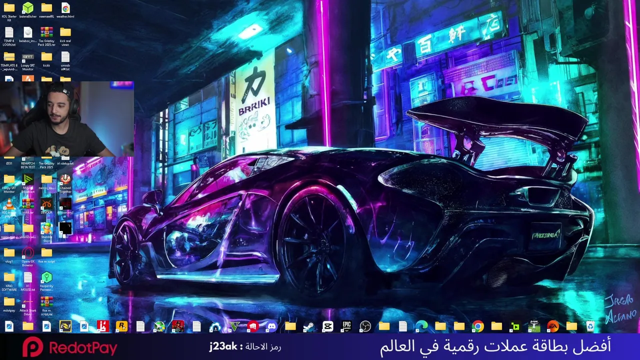Open the KING SOFTWARE folder
This screenshot has height=360, width=640.
click(x=9, y=281)
